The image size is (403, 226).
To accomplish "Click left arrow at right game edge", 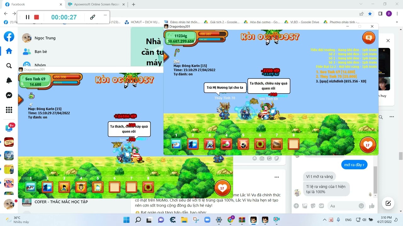I will pyautogui.click(x=166, y=56).
